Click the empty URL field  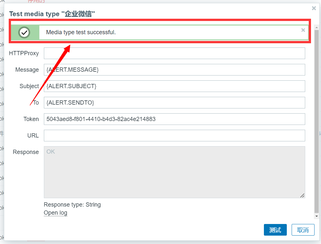[174, 136]
